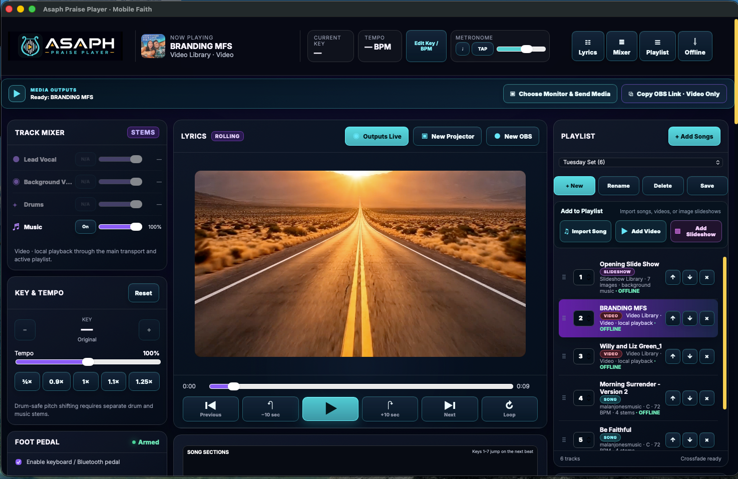Click Choose Monitor & Send Media

(x=560, y=94)
